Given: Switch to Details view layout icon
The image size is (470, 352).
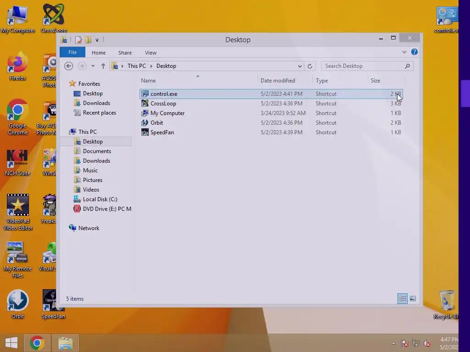Looking at the screenshot, I should [x=402, y=298].
